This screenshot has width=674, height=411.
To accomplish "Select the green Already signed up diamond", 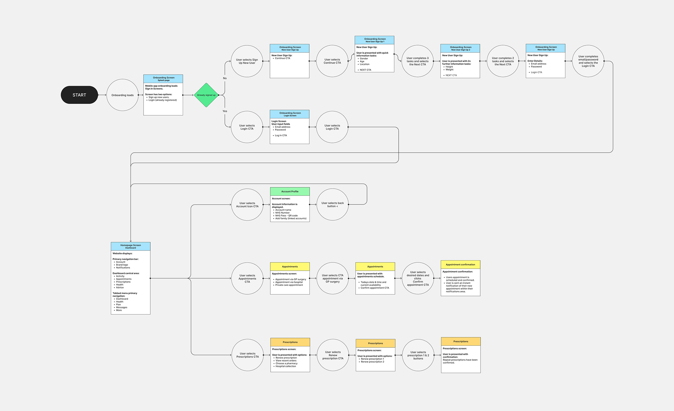I will pos(206,95).
